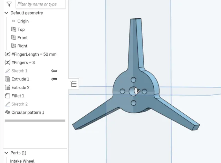Select the #FingerLength variable icon
The width and height of the screenshot is (221, 163).
click(7, 54)
